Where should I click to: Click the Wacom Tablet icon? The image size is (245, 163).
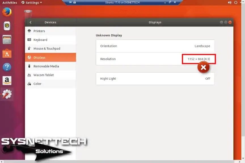tap(29, 75)
